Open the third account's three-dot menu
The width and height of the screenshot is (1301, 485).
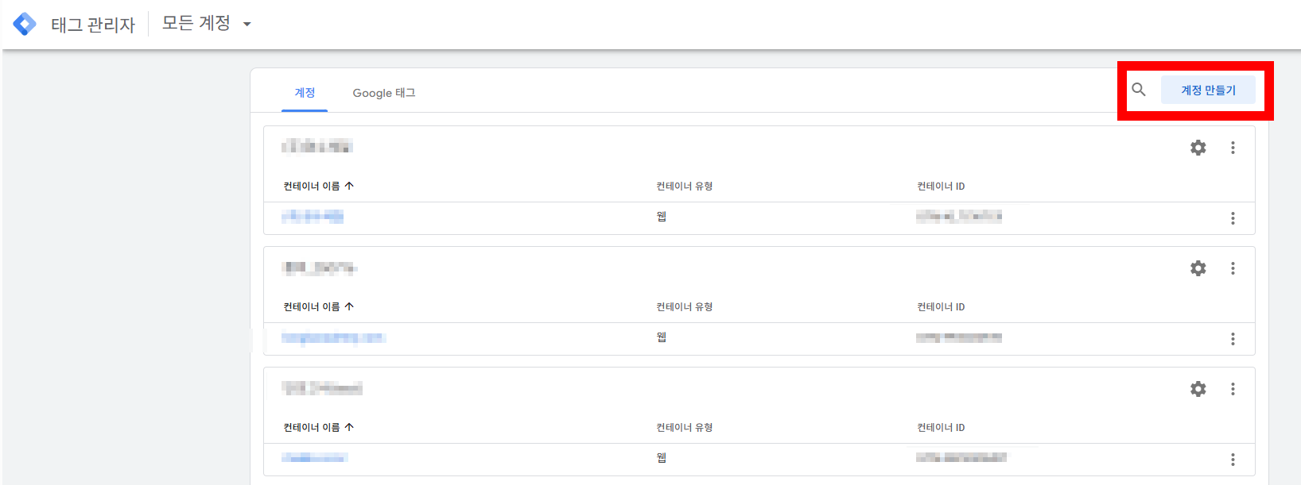coord(1233,389)
